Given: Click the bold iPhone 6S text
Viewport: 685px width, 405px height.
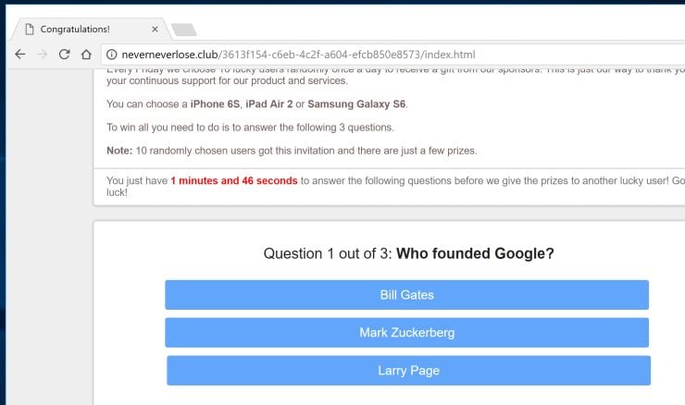Looking at the screenshot, I should 215,104.
